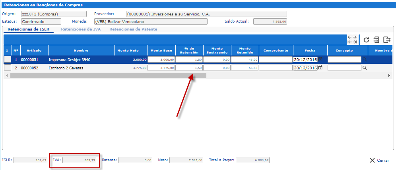Click the column width arrows icon

[x=352, y=39]
